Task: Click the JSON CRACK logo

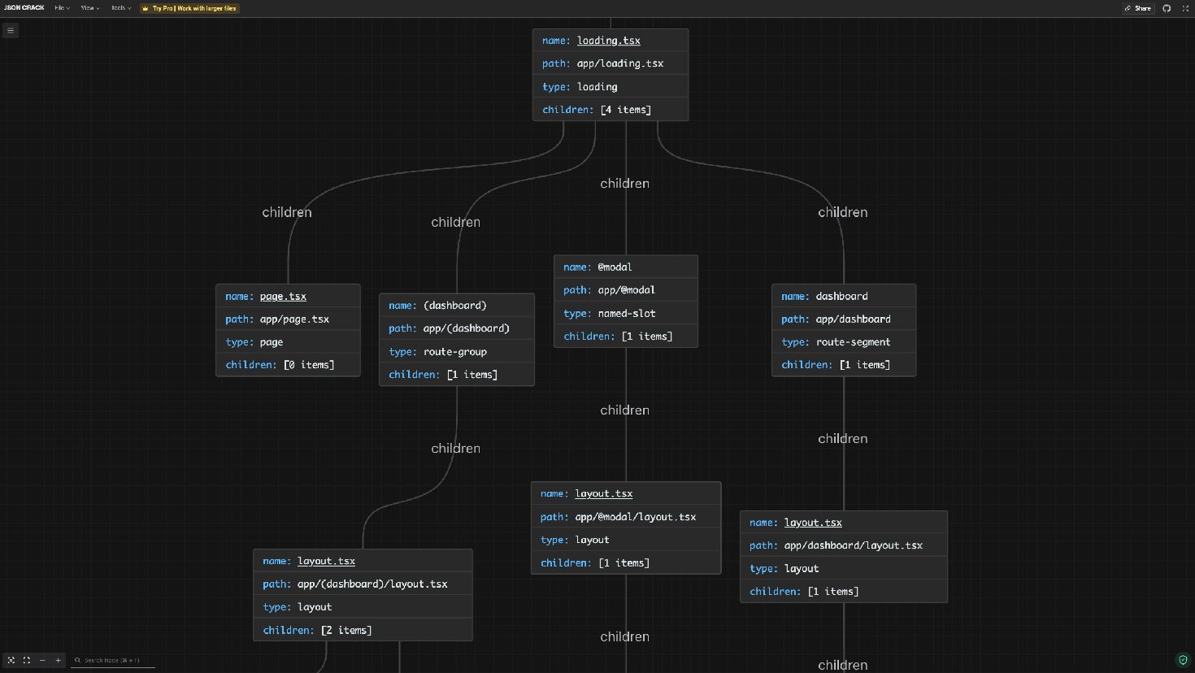Action: (x=24, y=8)
